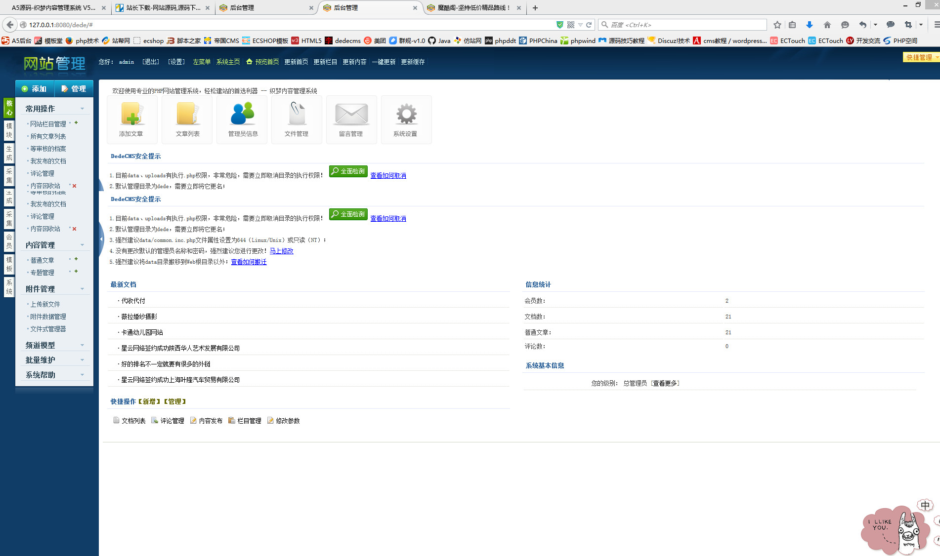Click the green plus beside 普通文章
The height and width of the screenshot is (556, 940).
click(x=76, y=259)
